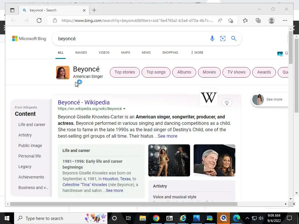Close the beyoncé - Search tab

[x=84, y=10]
